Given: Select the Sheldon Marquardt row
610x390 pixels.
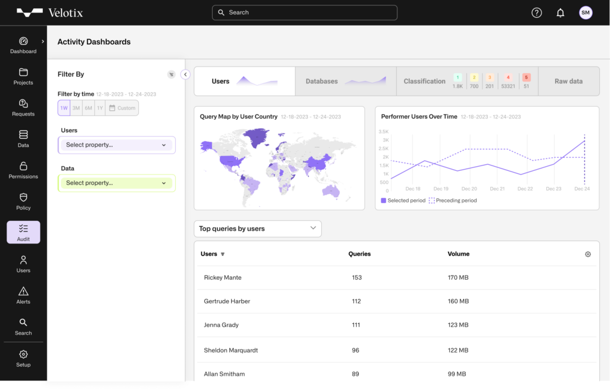Looking at the screenshot, I should point(396,350).
